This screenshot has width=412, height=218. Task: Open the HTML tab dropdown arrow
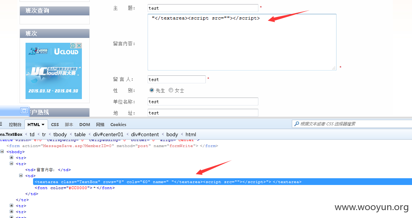[x=43, y=125]
